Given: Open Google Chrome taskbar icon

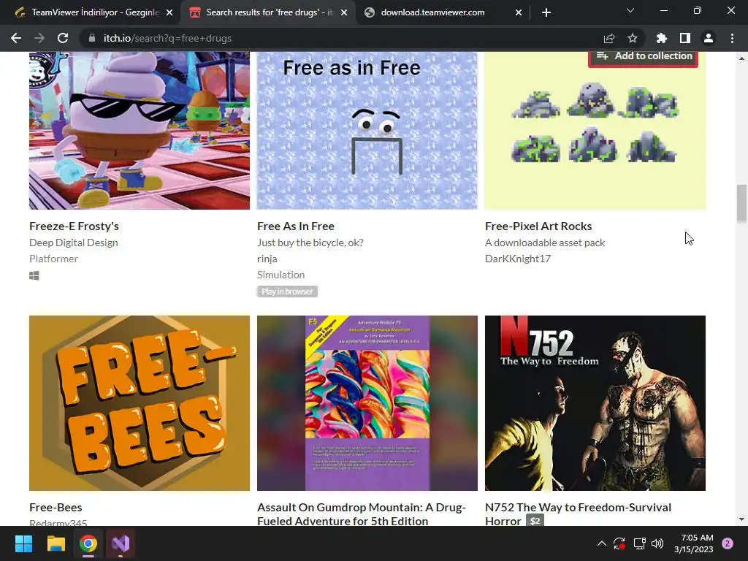Looking at the screenshot, I should (88, 543).
